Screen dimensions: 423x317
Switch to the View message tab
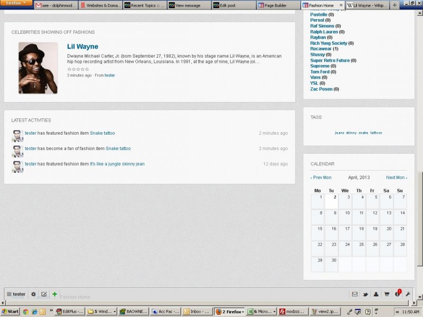click(189, 5)
